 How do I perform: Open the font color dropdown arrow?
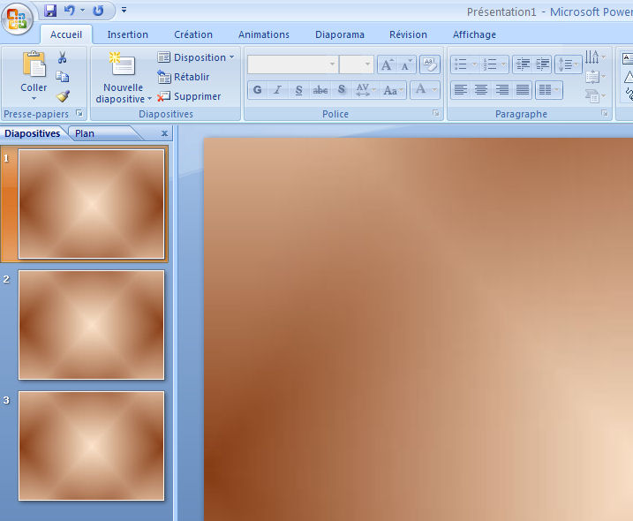coord(434,90)
